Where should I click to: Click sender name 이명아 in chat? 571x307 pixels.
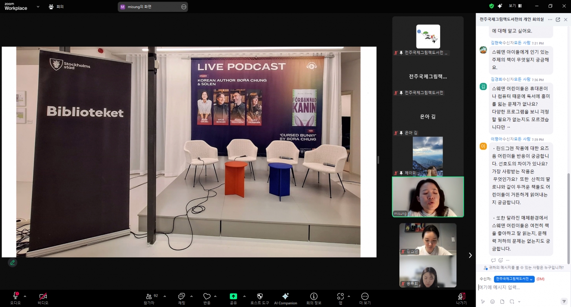click(x=496, y=139)
